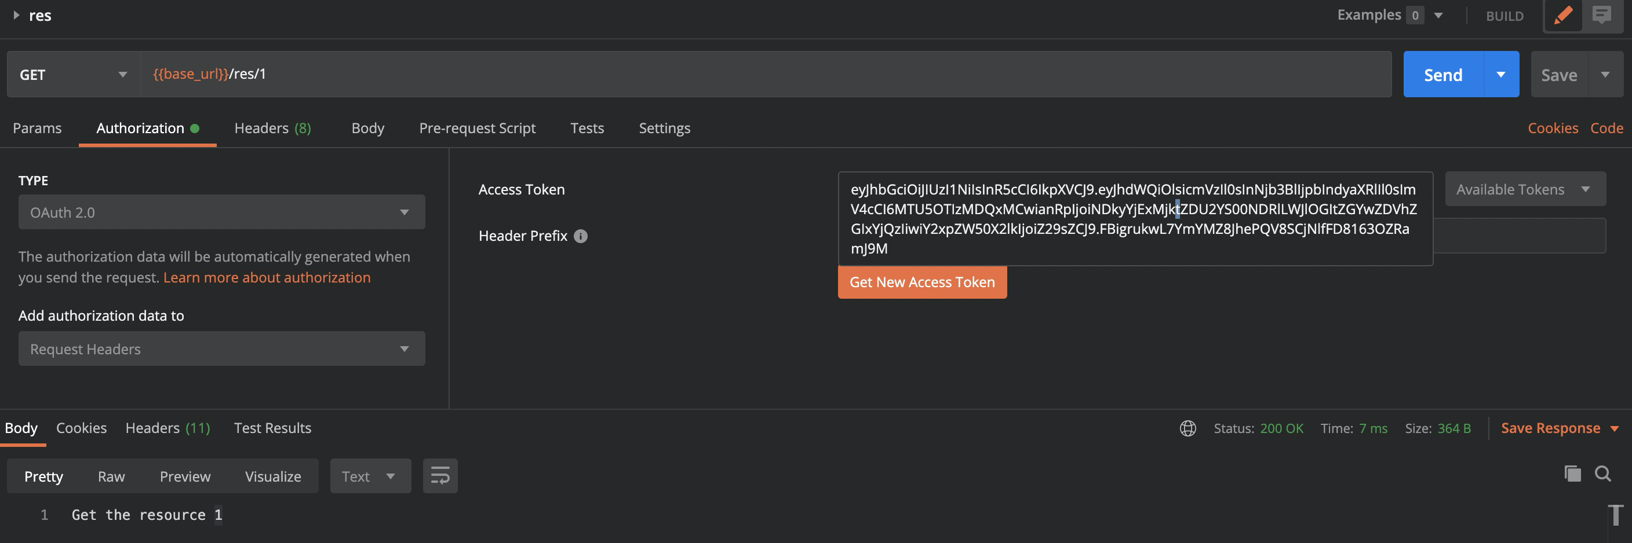Click the globe network icon
The image size is (1632, 543).
pyautogui.click(x=1188, y=428)
